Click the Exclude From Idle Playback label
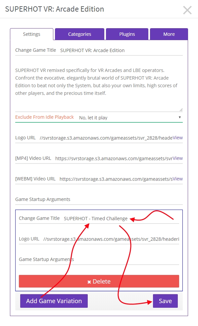Viewport: 198px width, 326px height. pos(44,117)
